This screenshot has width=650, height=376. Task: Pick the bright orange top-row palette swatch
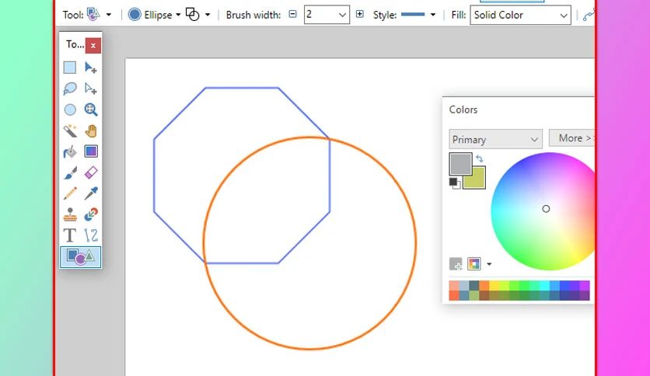tap(484, 285)
